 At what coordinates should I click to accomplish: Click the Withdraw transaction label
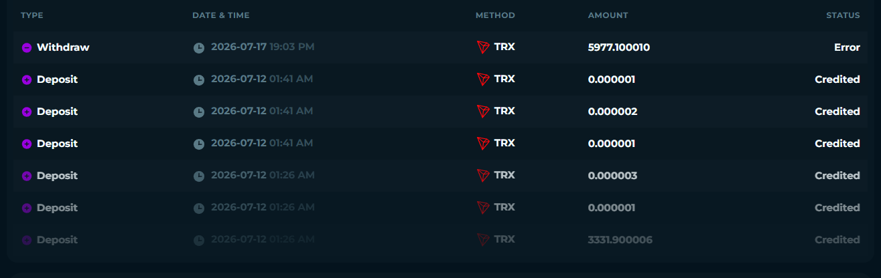click(63, 47)
